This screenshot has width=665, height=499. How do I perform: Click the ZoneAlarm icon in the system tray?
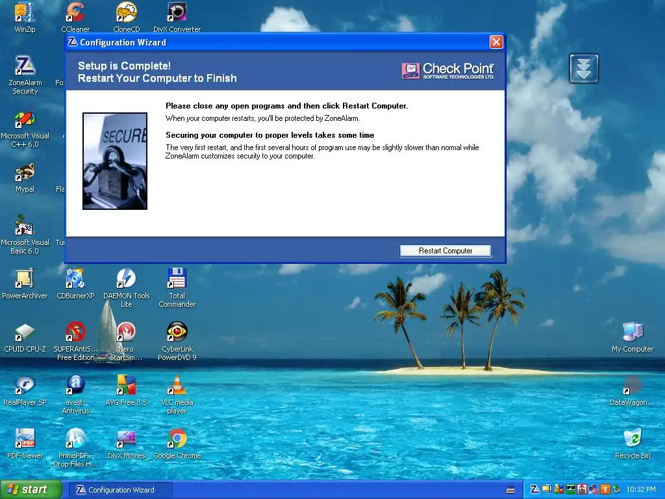pos(535,489)
